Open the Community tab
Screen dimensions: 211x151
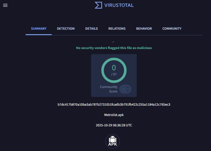(172, 29)
